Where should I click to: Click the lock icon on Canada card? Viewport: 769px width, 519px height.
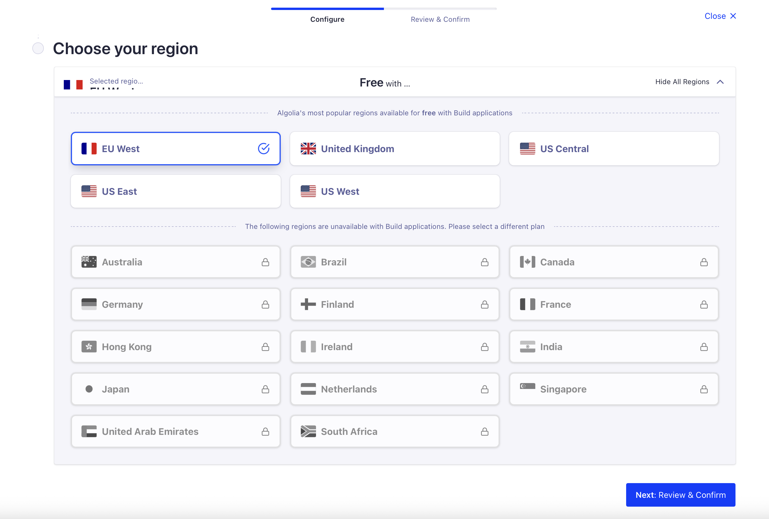tap(703, 262)
